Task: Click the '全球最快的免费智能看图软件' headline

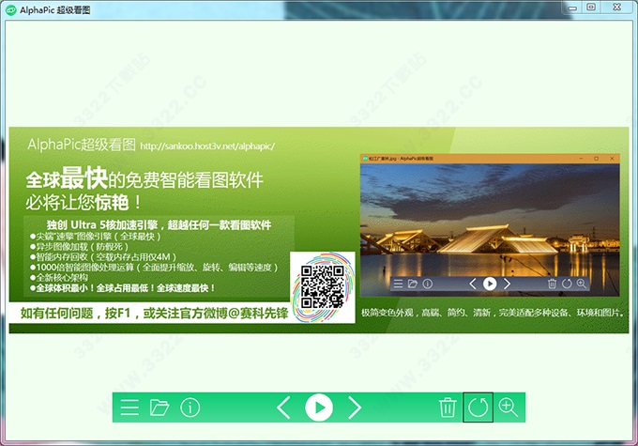Action: tap(144, 178)
